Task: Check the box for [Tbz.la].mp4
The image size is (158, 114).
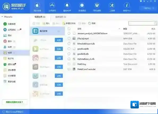Action: tap(69, 38)
